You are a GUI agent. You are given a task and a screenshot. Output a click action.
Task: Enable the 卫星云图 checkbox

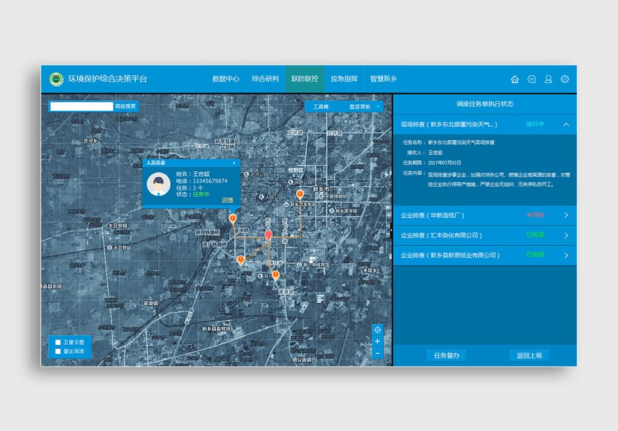click(58, 342)
